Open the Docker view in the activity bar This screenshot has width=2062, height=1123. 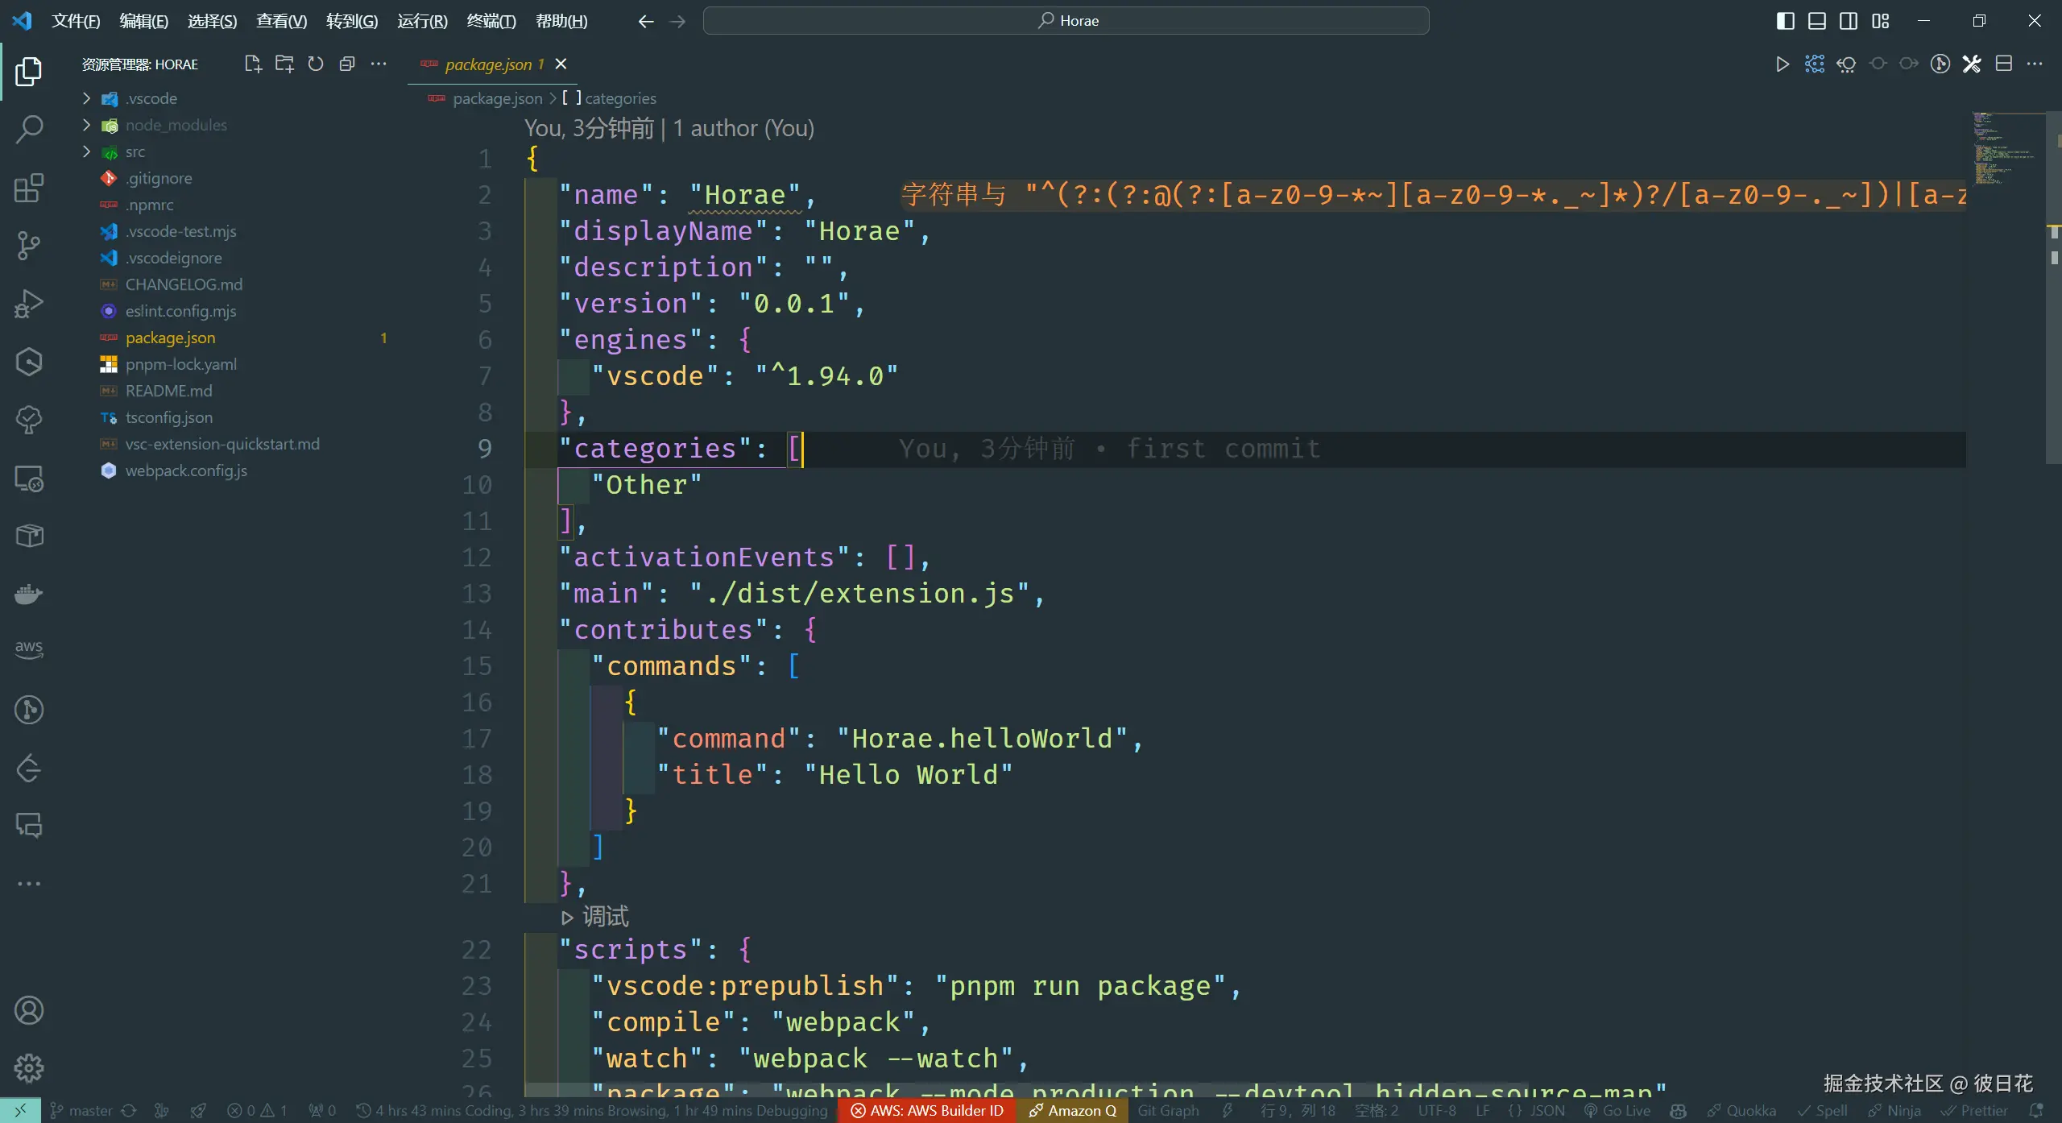(29, 595)
